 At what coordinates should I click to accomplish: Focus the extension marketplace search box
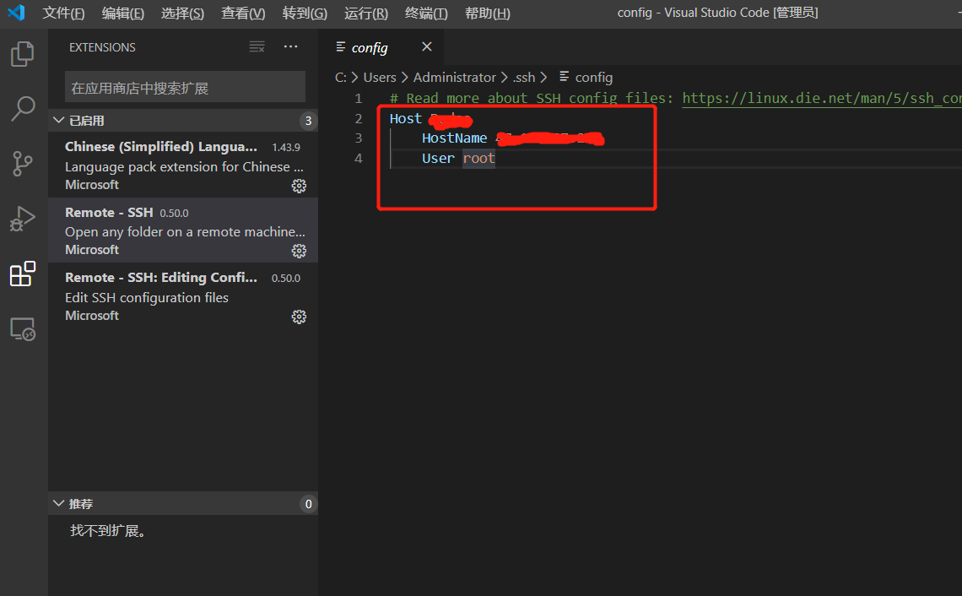click(185, 88)
